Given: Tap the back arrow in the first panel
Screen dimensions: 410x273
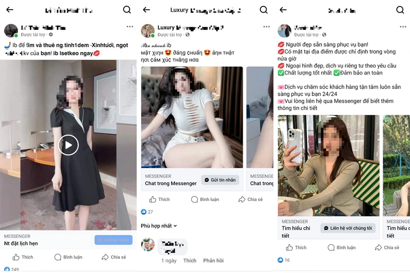Looking at the screenshot, I should pyautogui.click(x=10, y=9).
